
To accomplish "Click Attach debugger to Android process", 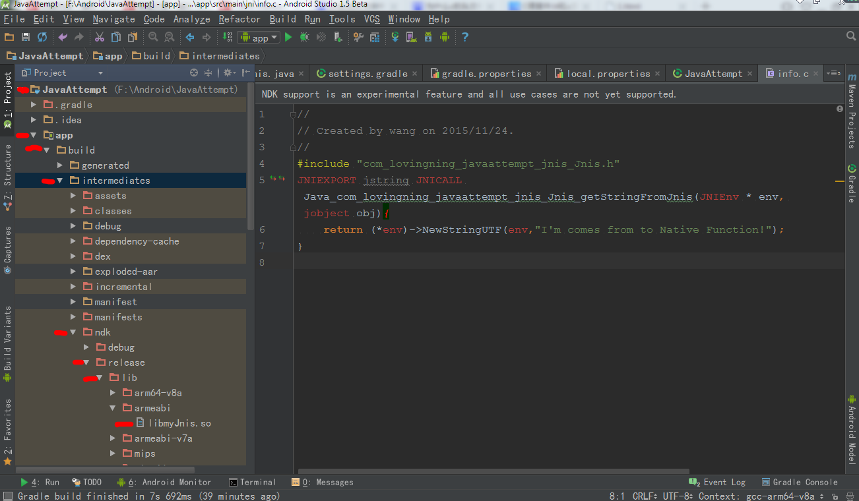I will coord(338,38).
